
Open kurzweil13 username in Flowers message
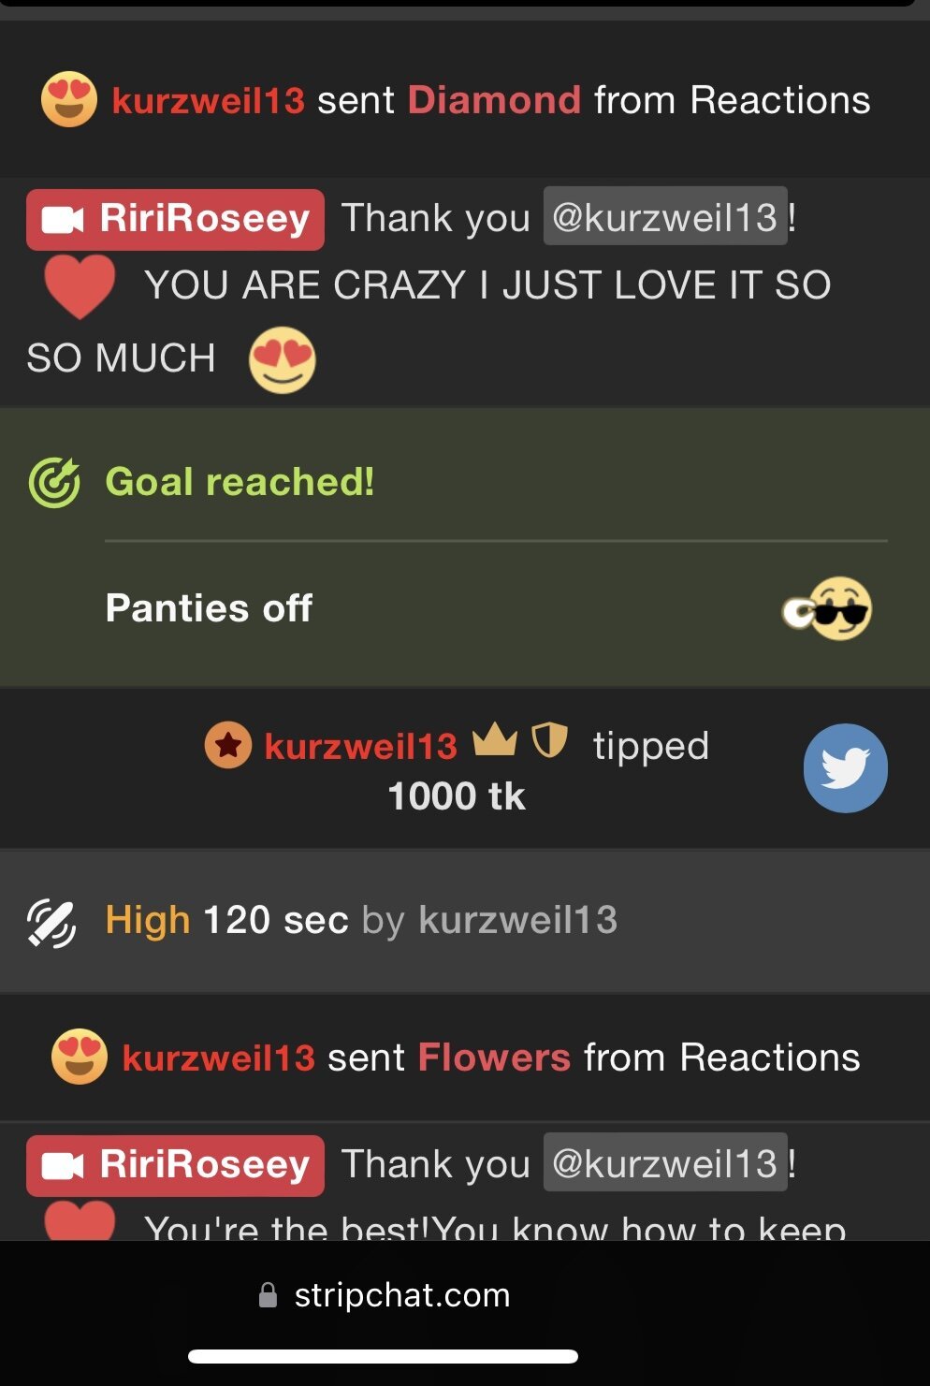pyautogui.click(x=219, y=1058)
